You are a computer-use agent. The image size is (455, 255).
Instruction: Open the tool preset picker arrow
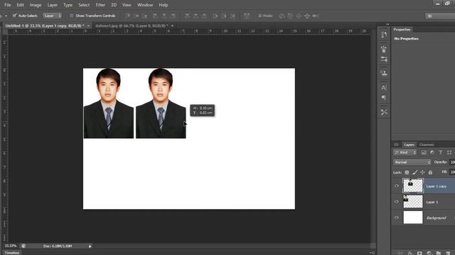pyautogui.click(x=6, y=16)
